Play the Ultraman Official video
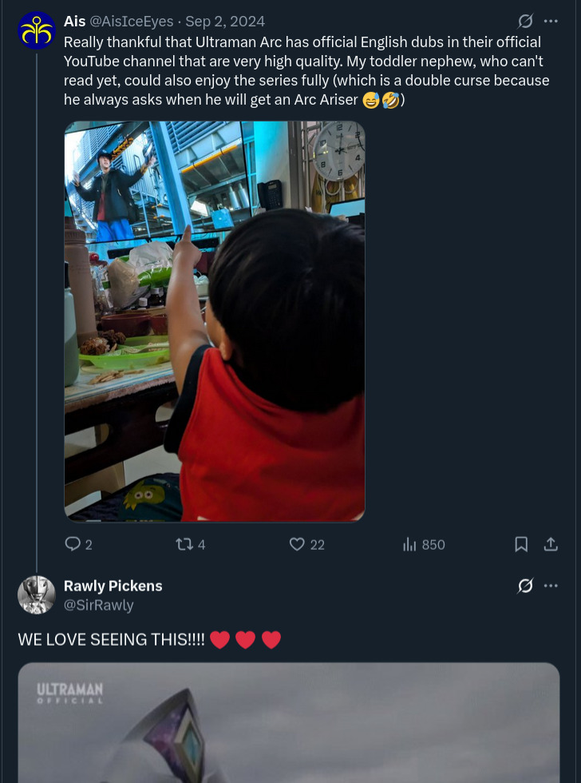The height and width of the screenshot is (783, 581). [288, 723]
